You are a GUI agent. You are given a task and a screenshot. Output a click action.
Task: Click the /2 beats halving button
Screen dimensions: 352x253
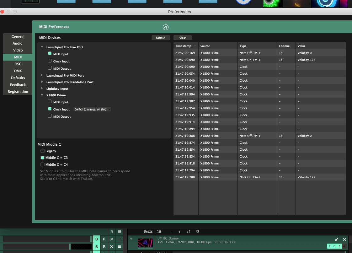click(x=189, y=232)
